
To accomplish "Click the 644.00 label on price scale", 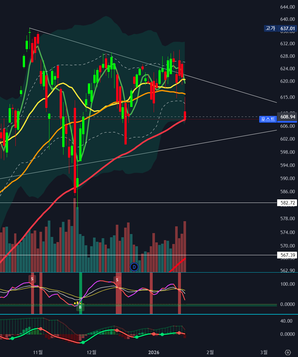I will pyautogui.click(x=287, y=7).
